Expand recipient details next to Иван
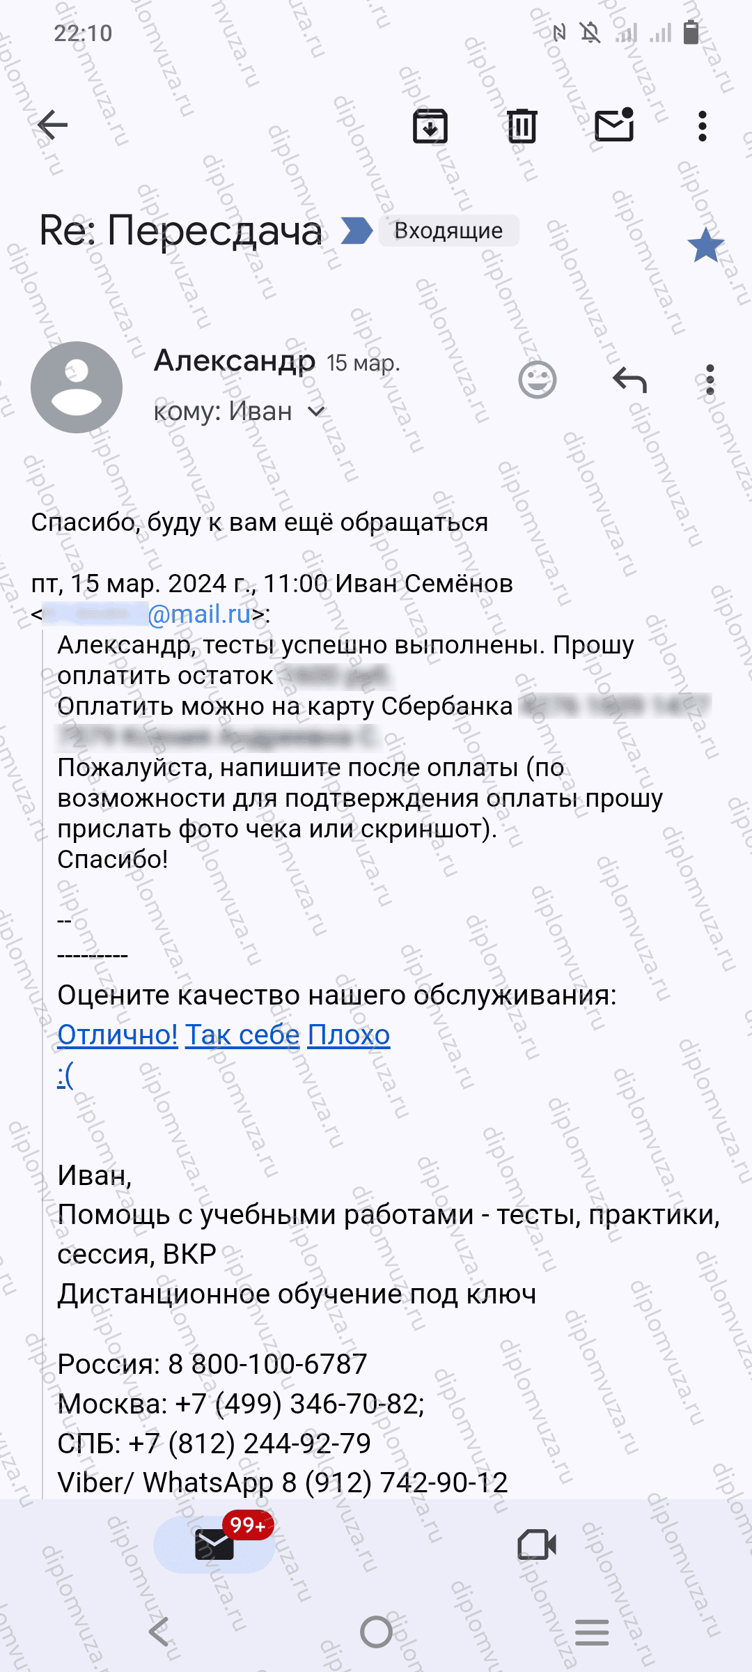Screen dimensions: 752x1672 316,411
